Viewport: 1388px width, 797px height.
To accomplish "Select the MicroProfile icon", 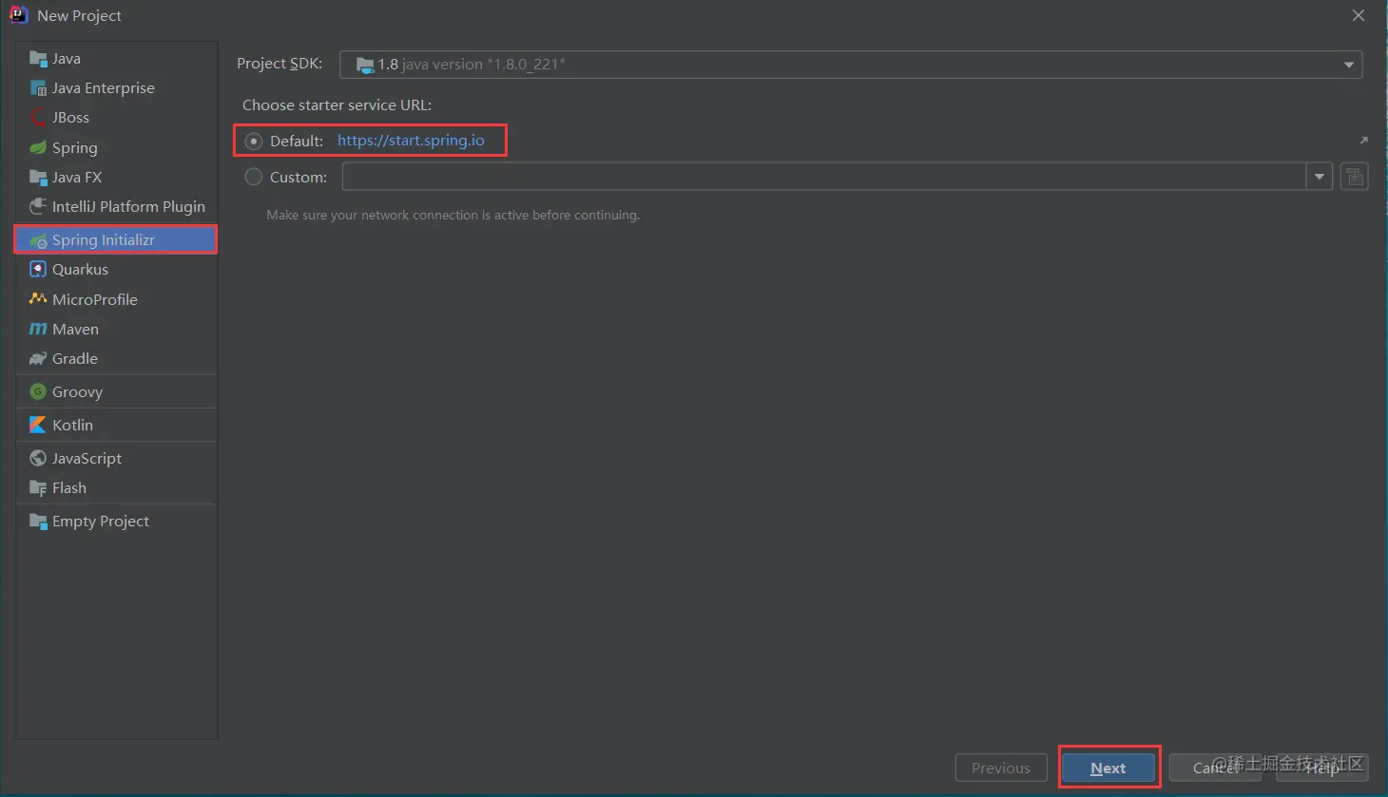I will click(38, 299).
